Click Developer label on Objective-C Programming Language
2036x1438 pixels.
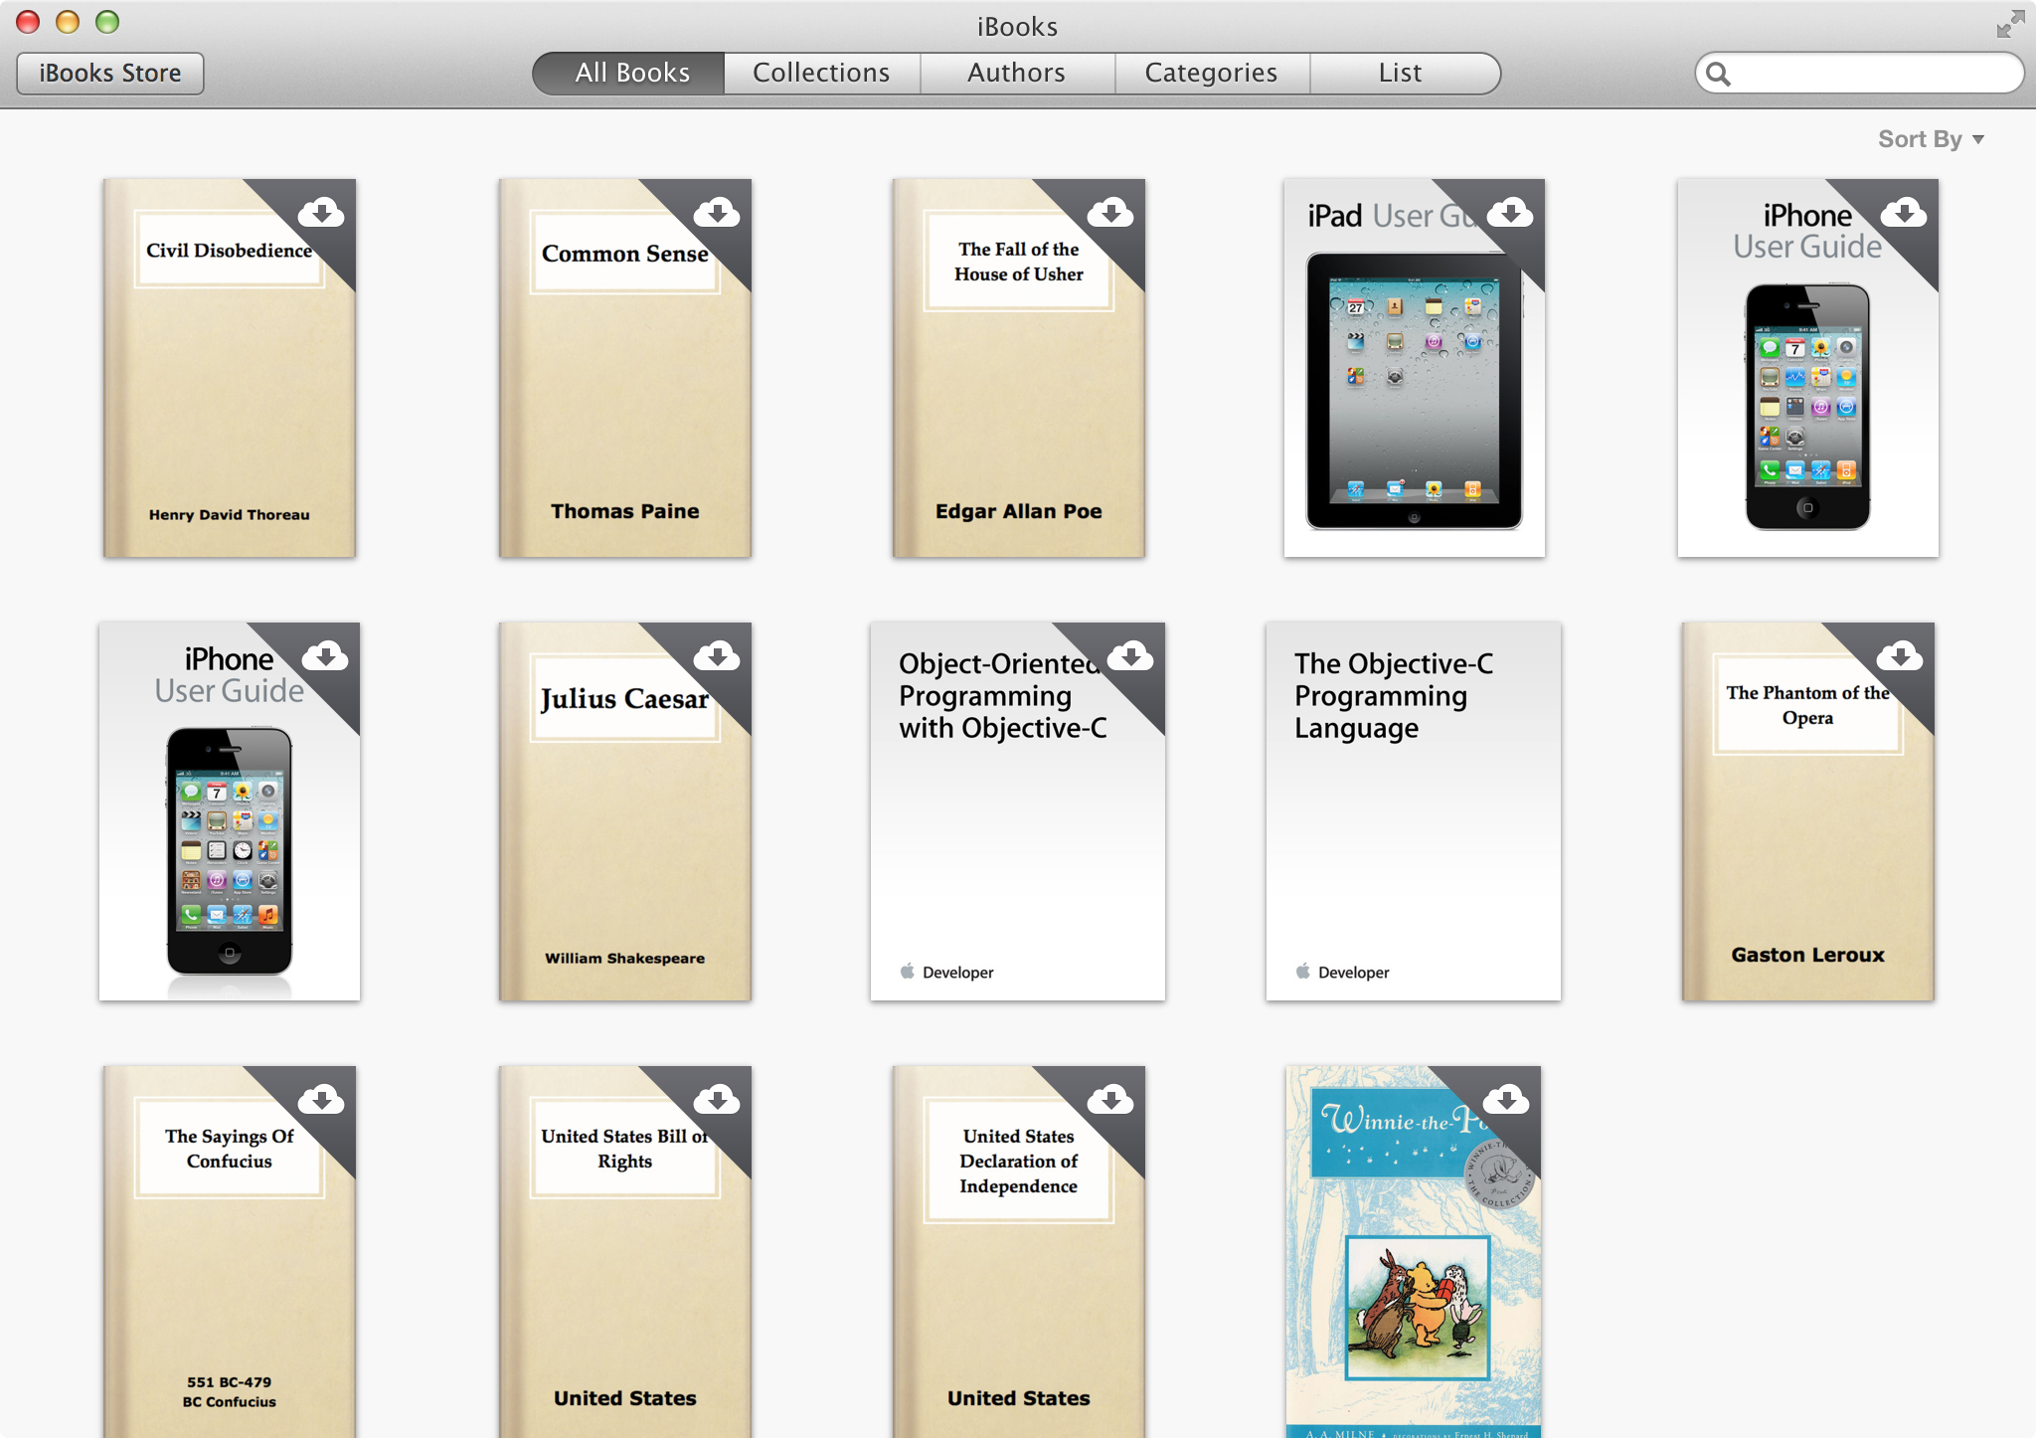tap(1353, 972)
